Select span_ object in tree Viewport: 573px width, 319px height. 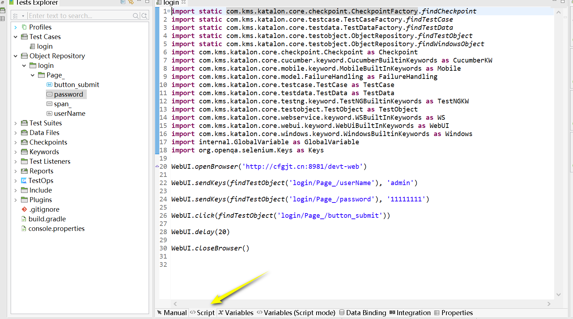pyautogui.click(x=59, y=104)
